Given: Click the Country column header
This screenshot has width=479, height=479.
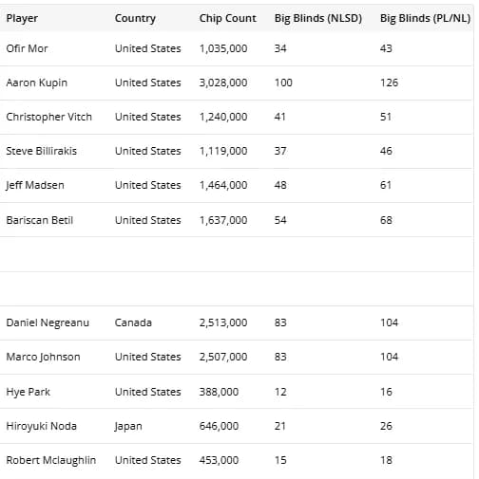Looking at the screenshot, I should pos(135,18).
